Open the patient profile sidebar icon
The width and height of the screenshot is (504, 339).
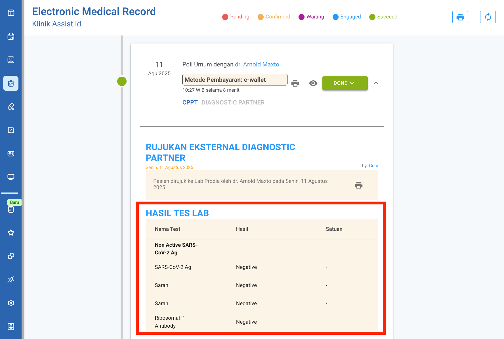point(11,60)
